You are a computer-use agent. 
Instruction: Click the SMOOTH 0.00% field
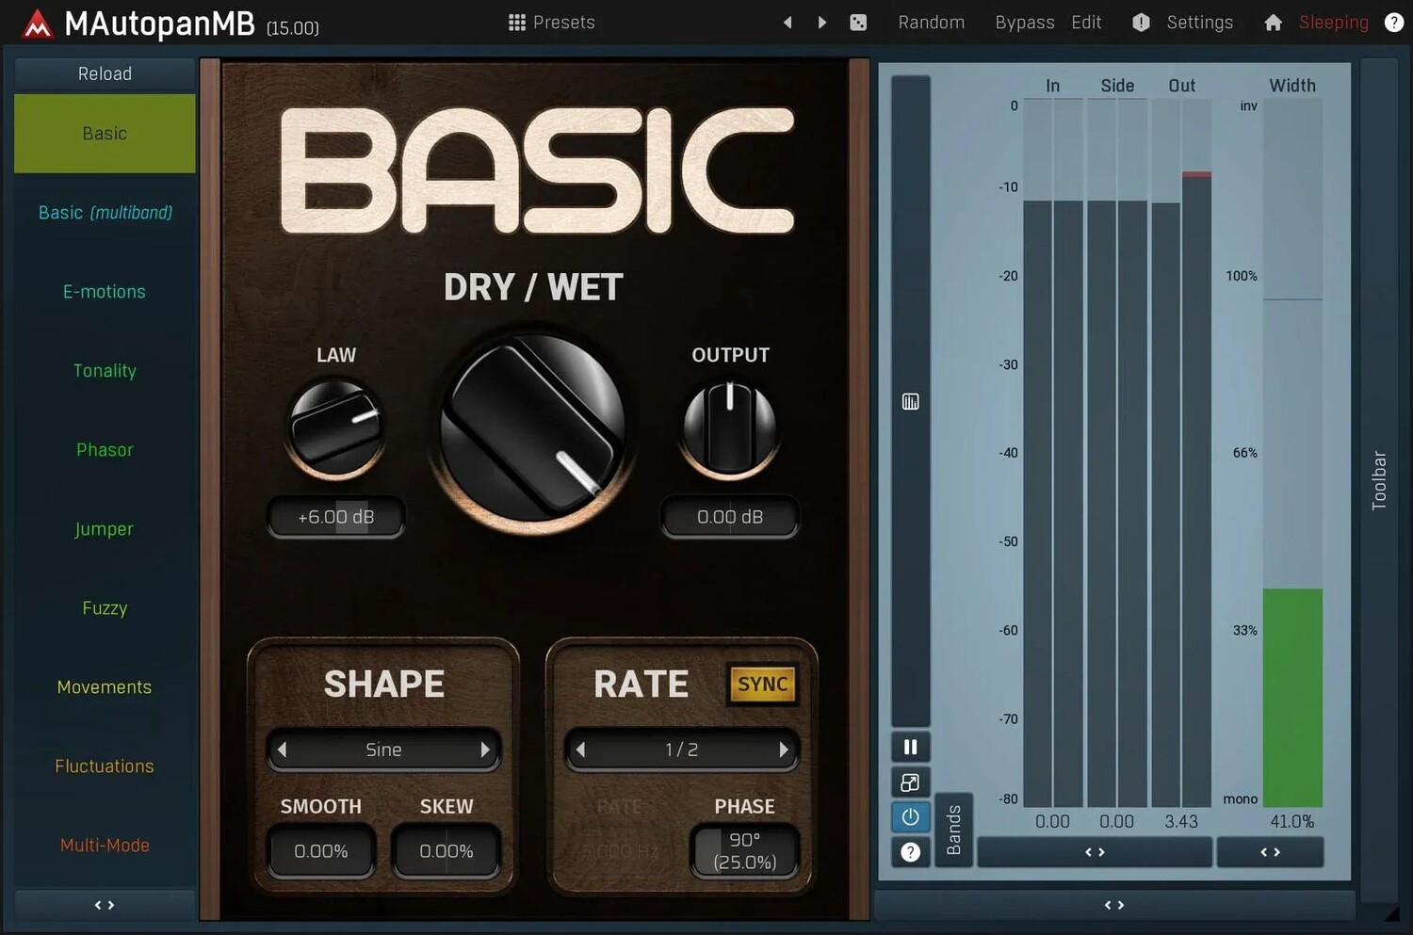pyautogui.click(x=321, y=851)
